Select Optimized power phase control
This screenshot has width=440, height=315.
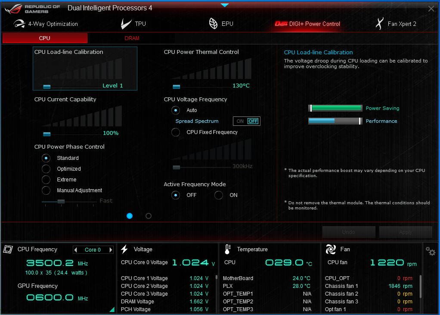coord(46,169)
